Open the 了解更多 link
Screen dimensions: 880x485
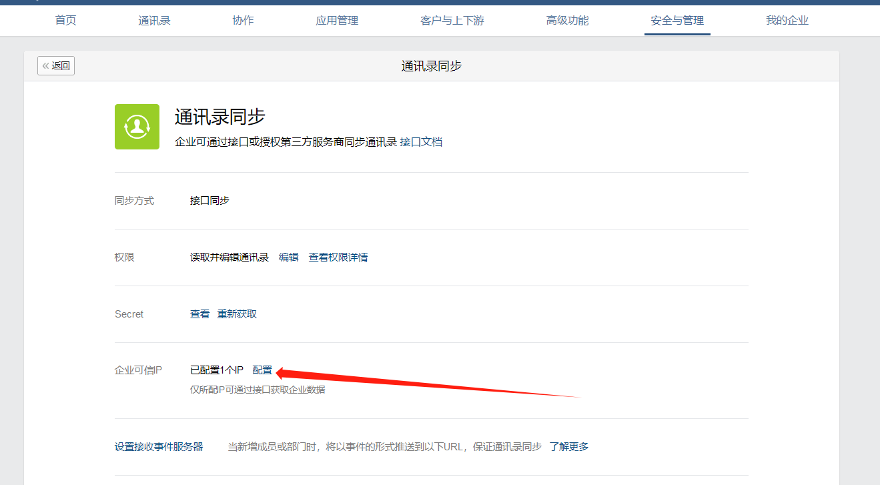[569, 447]
